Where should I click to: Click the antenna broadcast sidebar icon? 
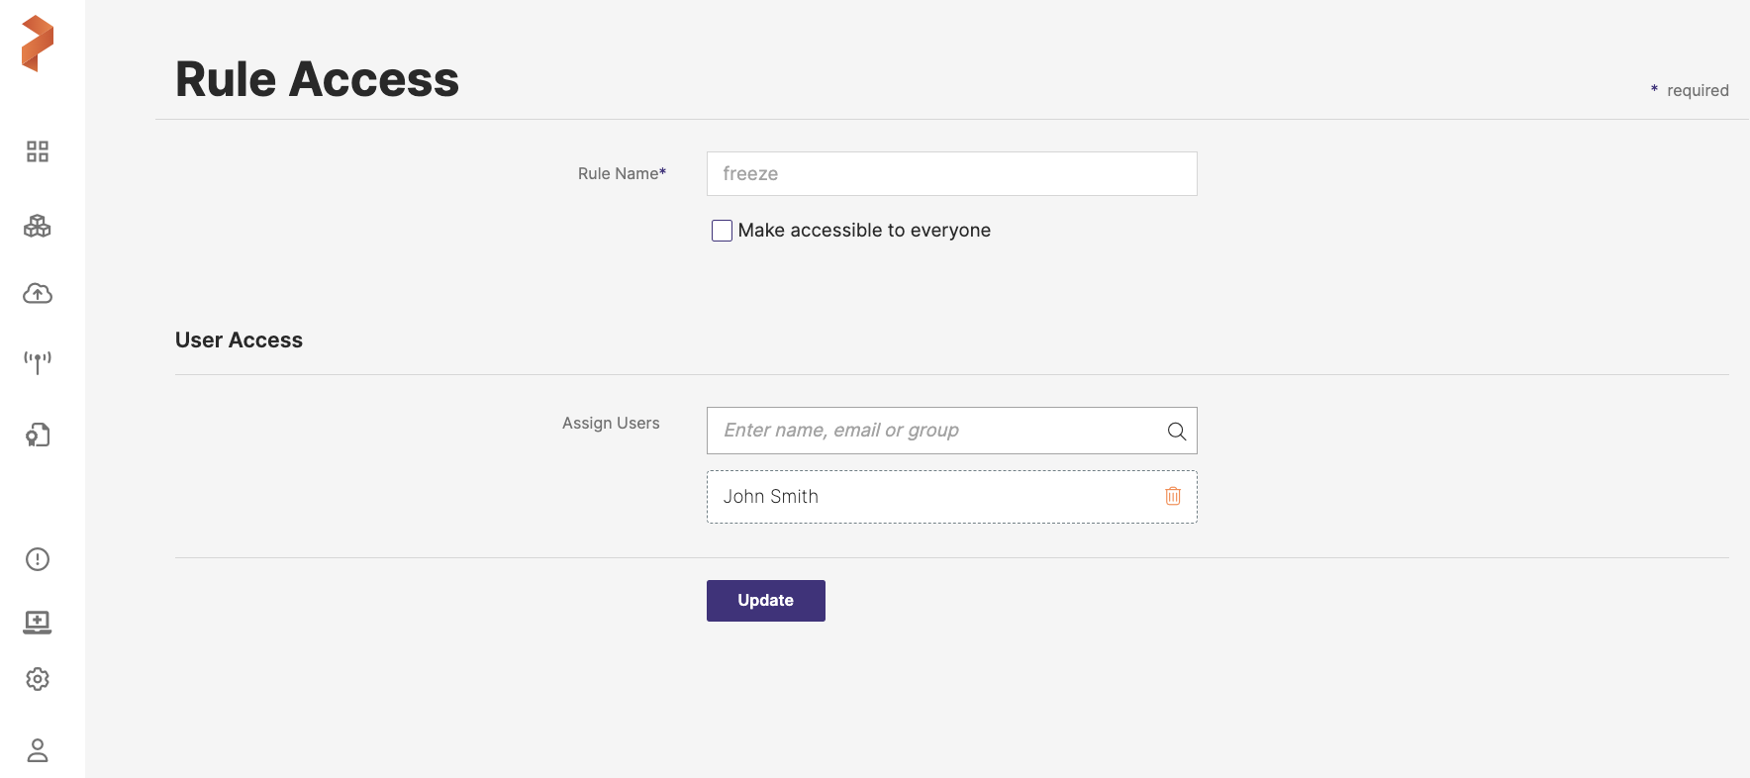(38, 362)
